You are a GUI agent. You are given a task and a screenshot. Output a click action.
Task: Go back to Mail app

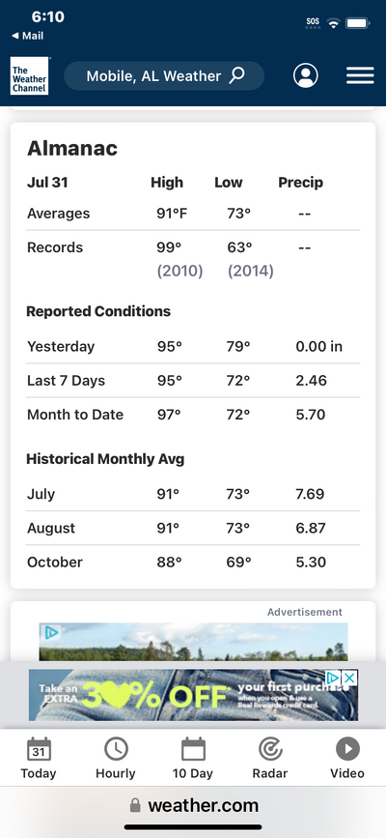28,36
